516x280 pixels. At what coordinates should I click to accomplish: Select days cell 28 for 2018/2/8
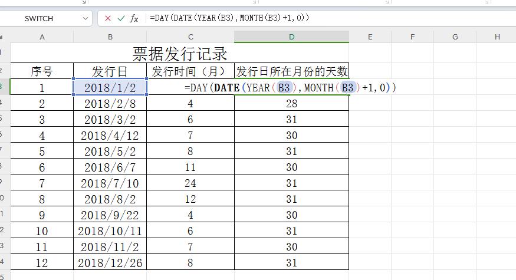(x=291, y=103)
